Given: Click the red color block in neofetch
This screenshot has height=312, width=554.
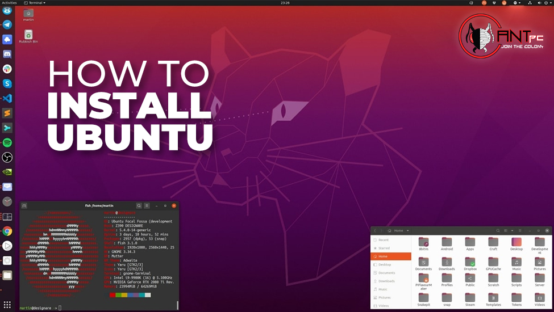Looking at the screenshot, I should click(113, 295).
